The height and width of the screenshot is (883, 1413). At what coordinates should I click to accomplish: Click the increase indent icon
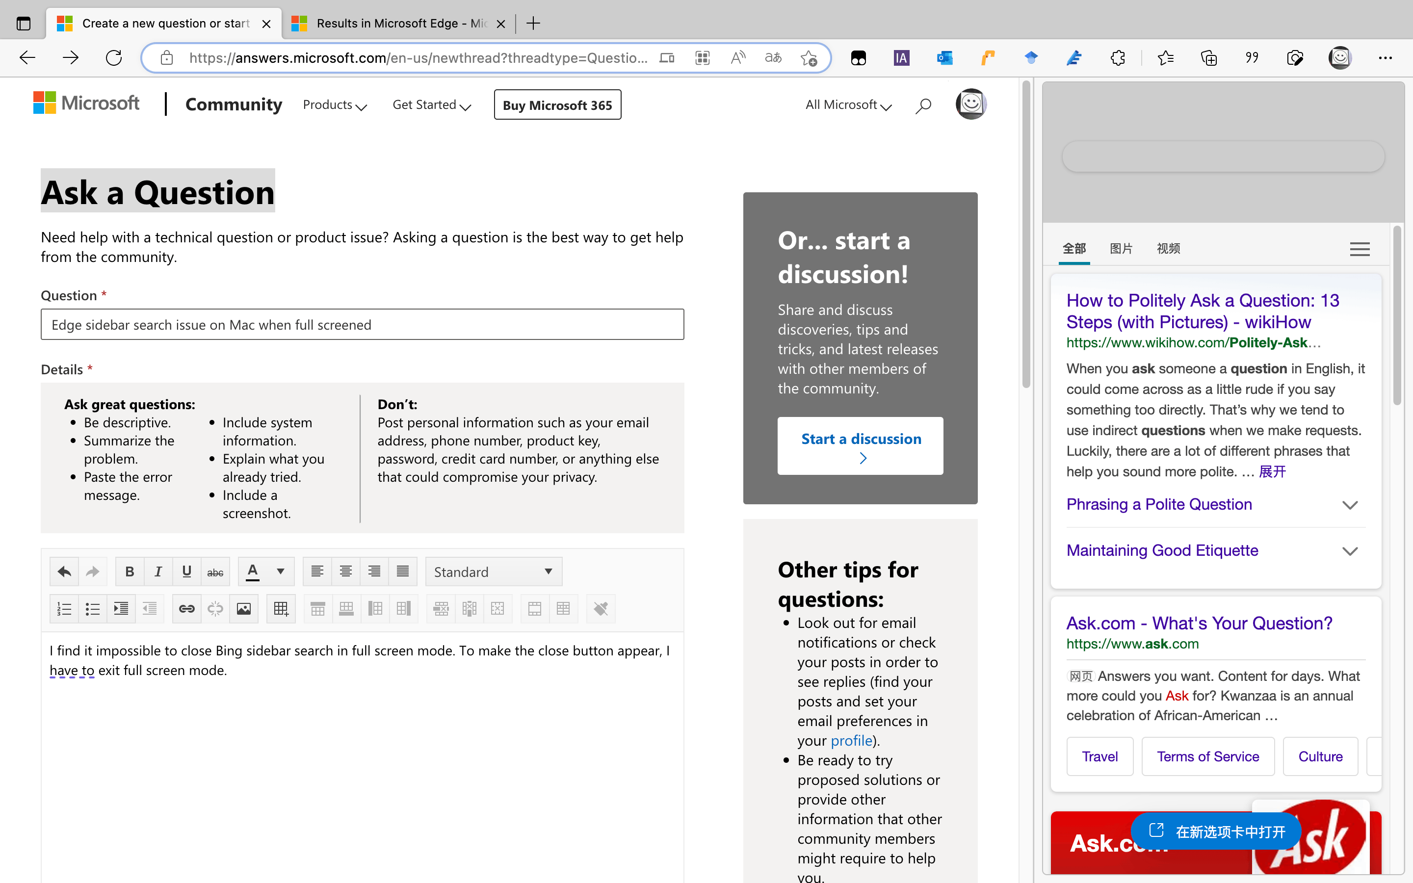coord(121,609)
